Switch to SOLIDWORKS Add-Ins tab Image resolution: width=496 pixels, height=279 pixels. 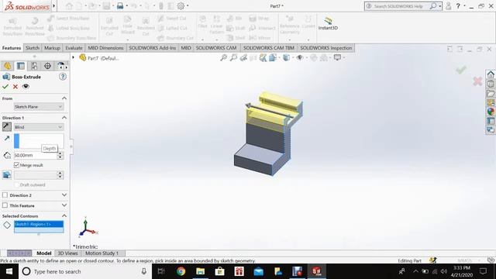coord(152,48)
